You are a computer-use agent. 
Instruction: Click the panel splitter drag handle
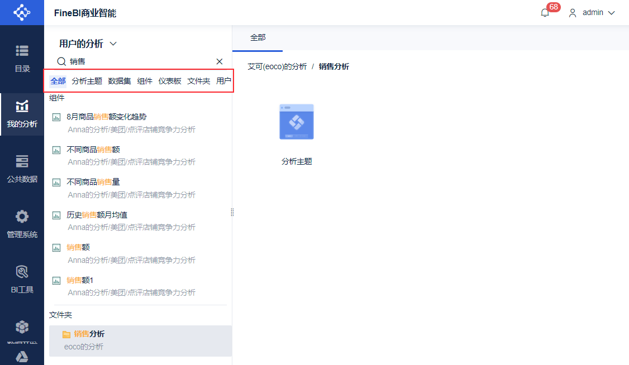tap(232, 212)
